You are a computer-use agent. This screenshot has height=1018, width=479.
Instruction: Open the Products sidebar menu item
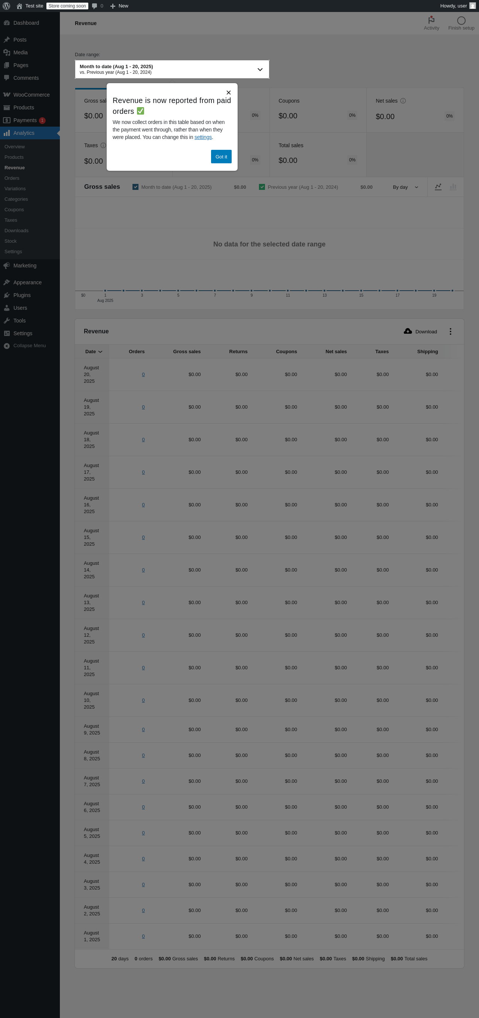click(30, 107)
